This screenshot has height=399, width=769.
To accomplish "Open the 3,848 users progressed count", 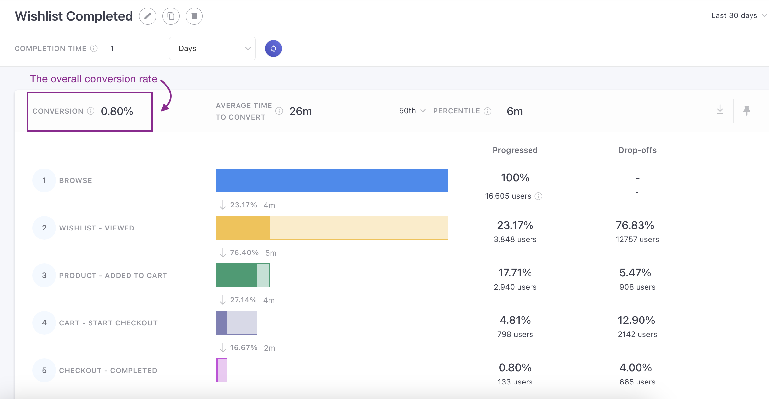I will point(515,239).
